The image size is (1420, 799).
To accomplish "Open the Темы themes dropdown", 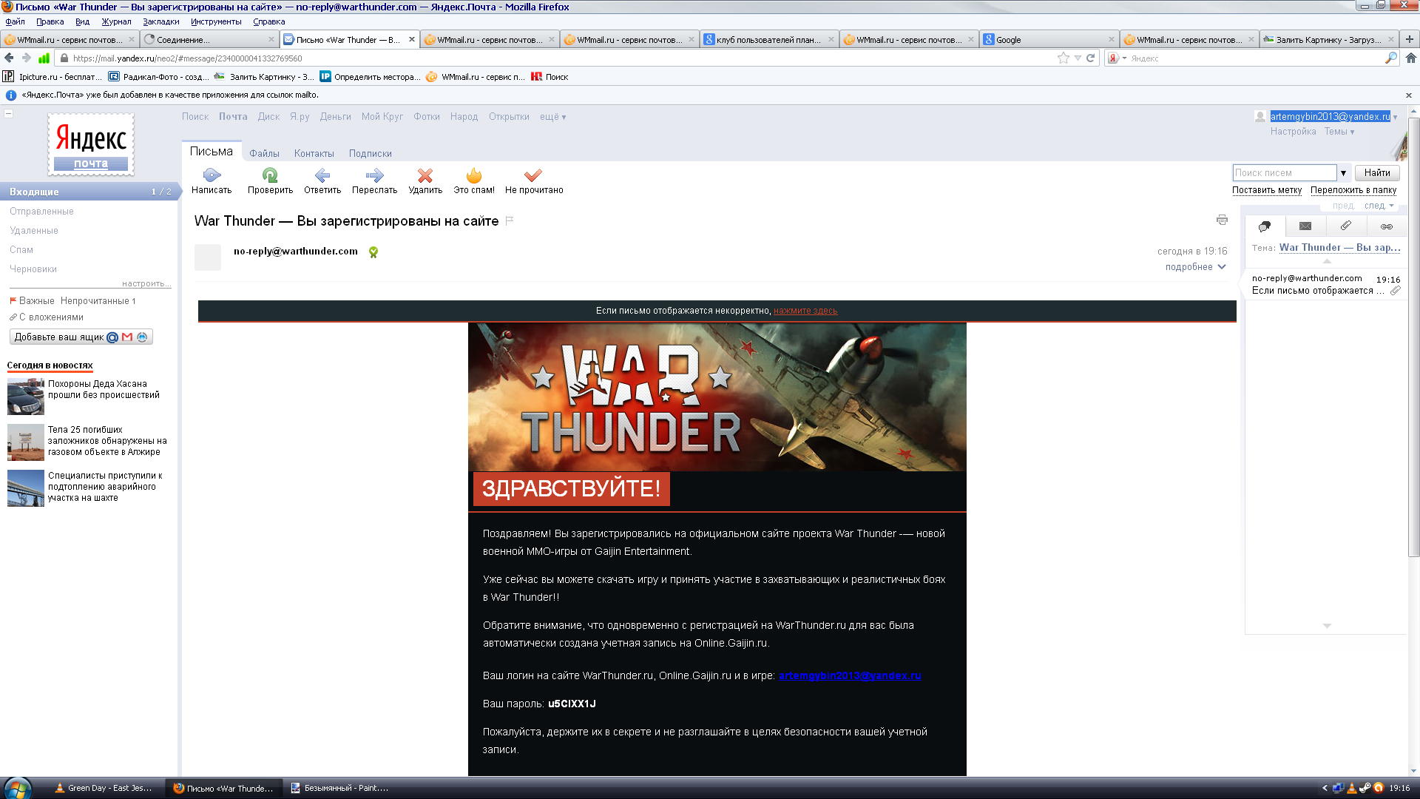I will (x=1339, y=132).
